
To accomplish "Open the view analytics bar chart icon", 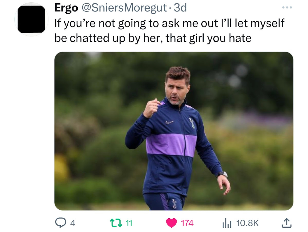I will click(x=227, y=223).
